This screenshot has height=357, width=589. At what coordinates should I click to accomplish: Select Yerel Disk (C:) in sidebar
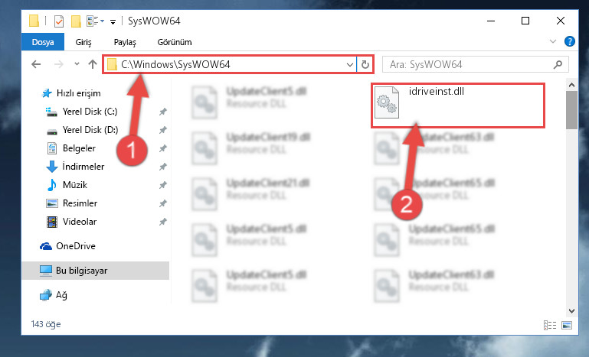[x=90, y=112]
